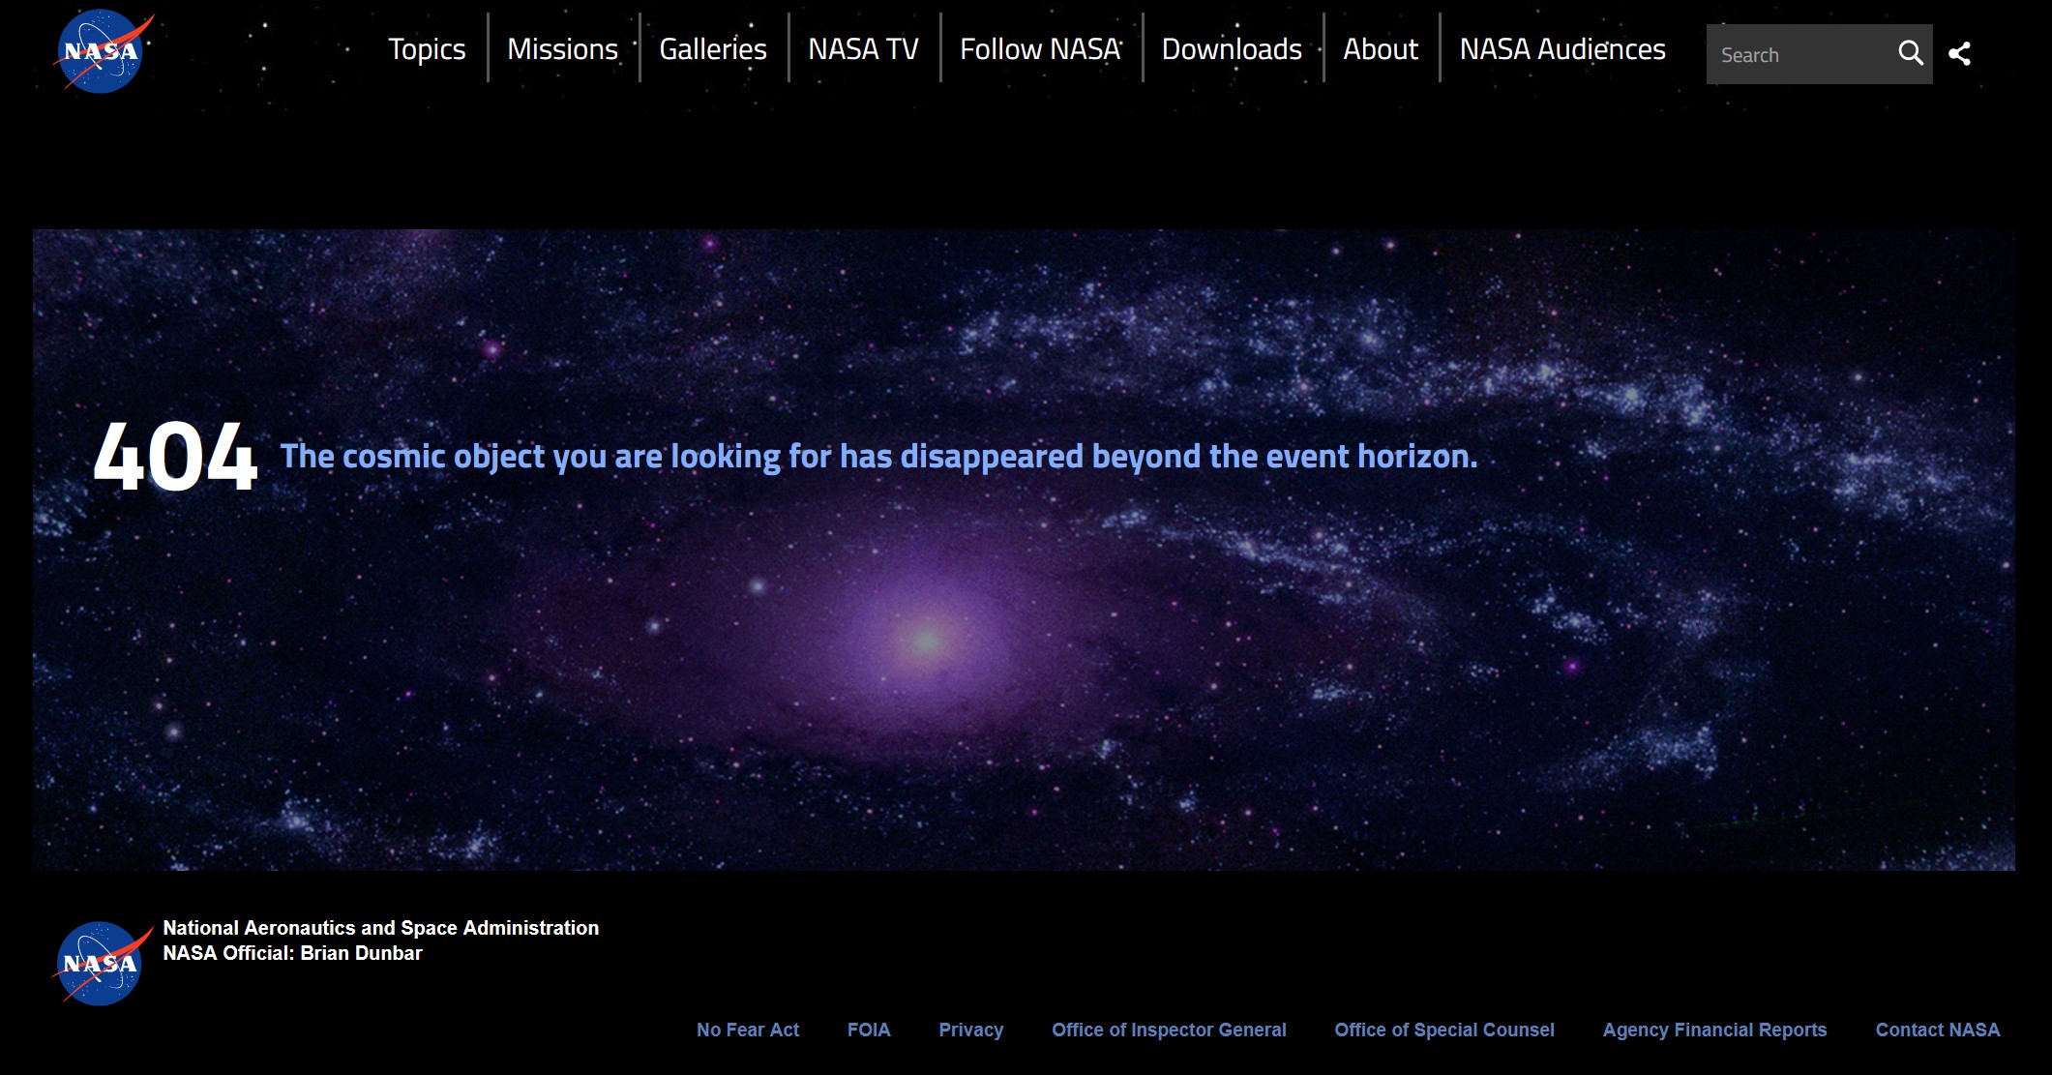
Task: Click the magnifying glass search icon
Action: tap(1910, 53)
